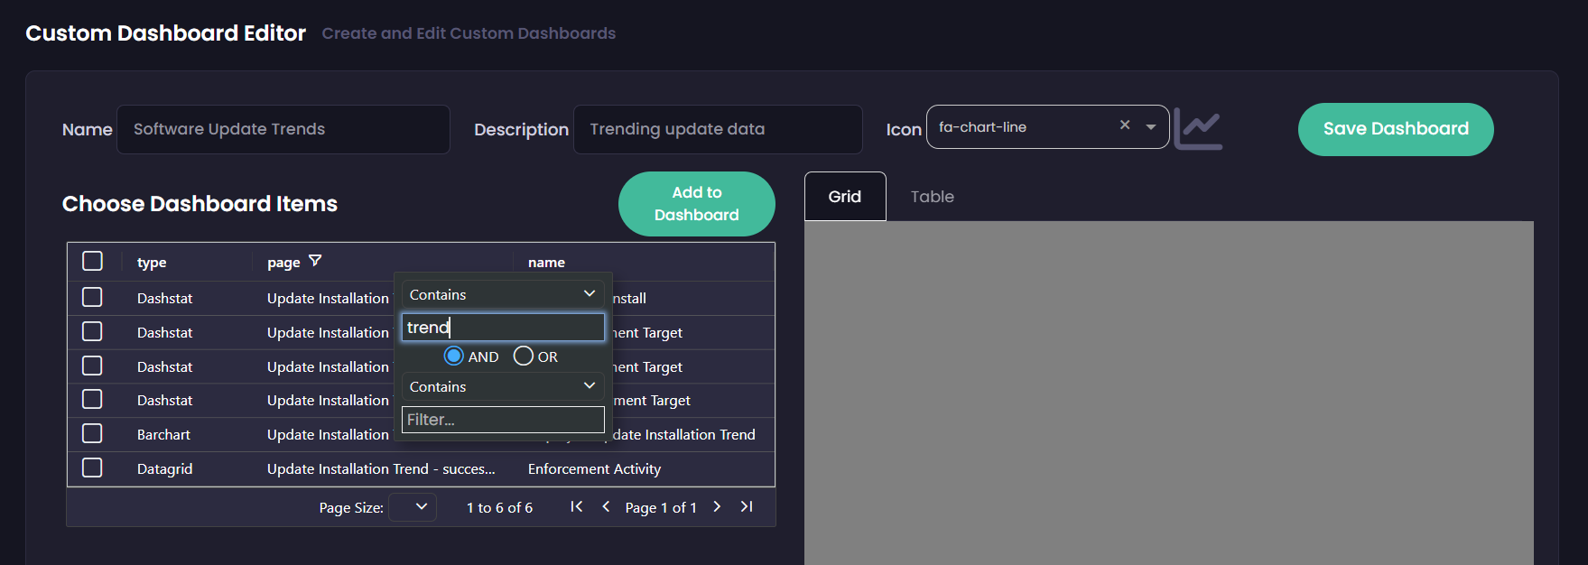Image resolution: width=1588 pixels, height=565 pixels.
Task: Open the first Contains filter dropdown
Action: (502, 294)
